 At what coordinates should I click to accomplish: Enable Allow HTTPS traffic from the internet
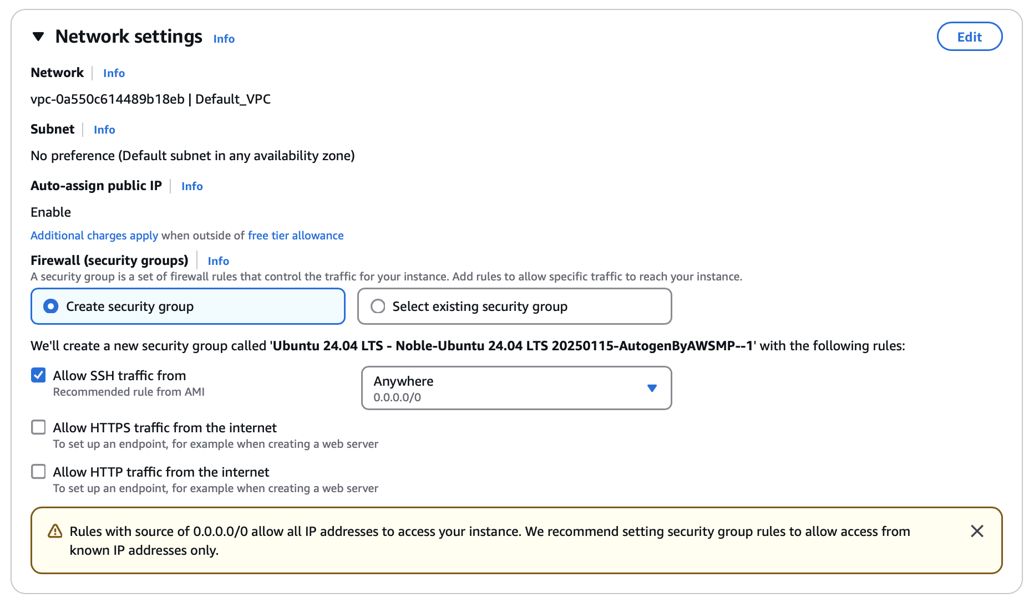pyautogui.click(x=38, y=427)
